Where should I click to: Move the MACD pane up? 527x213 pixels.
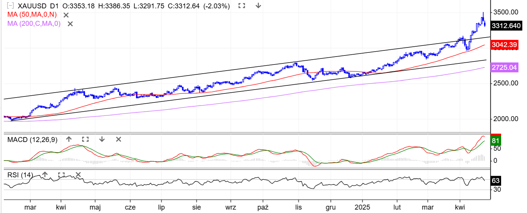[x=69, y=139]
